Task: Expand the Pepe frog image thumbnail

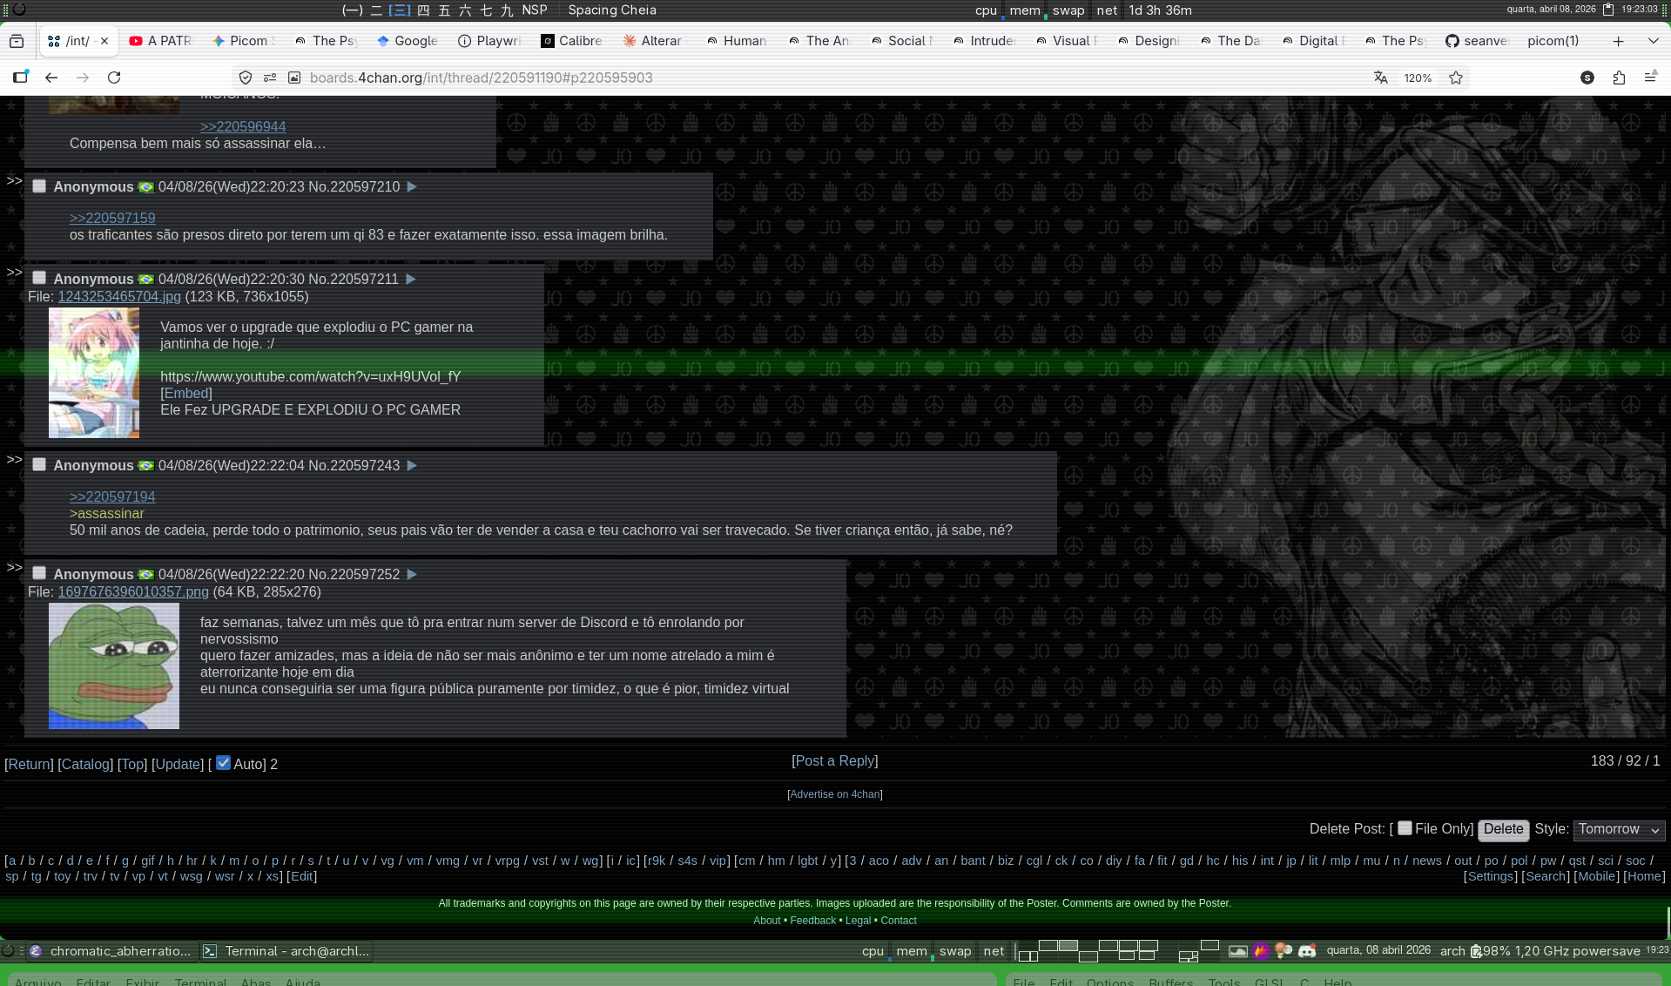Action: (114, 665)
